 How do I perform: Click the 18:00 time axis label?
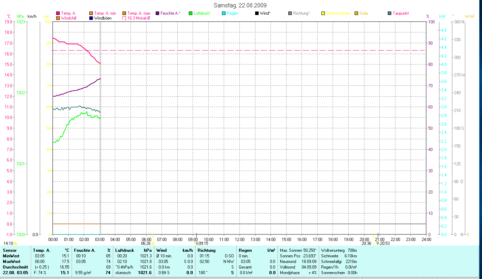click(333, 240)
